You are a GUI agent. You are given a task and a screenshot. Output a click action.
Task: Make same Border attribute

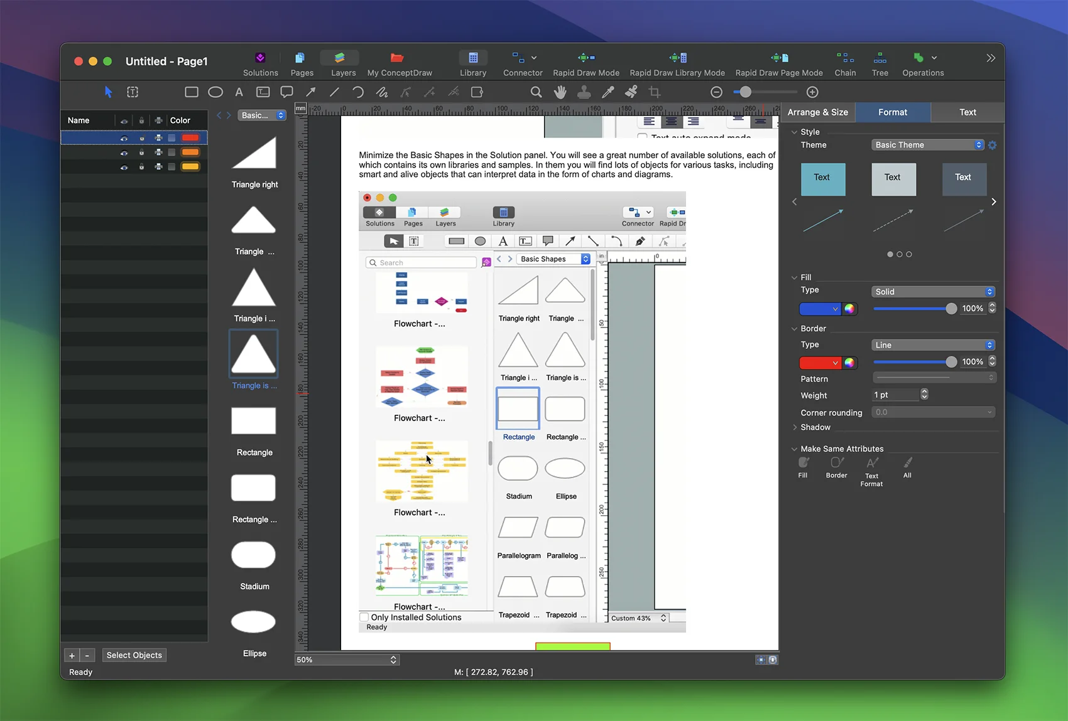836,467
